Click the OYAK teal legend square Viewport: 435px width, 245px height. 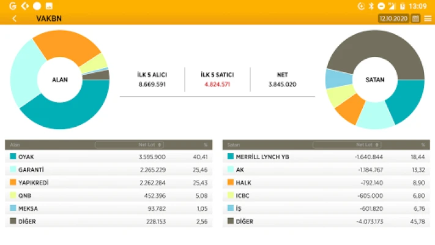tap(13, 157)
